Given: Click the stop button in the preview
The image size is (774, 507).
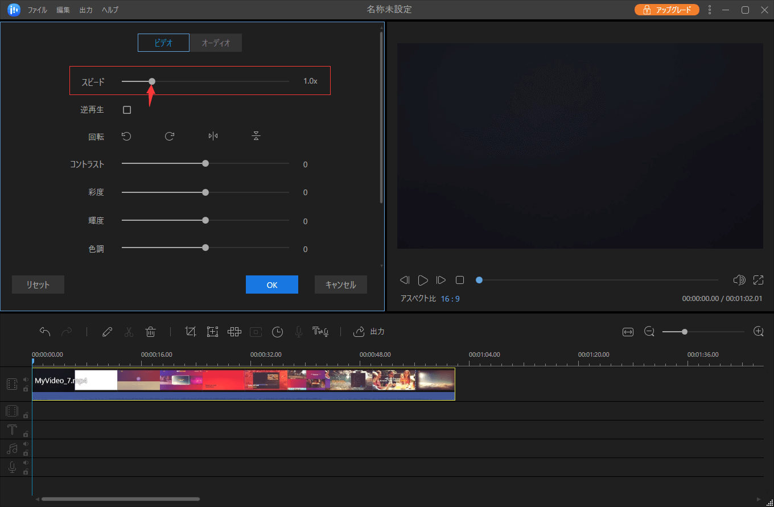Looking at the screenshot, I should [460, 280].
